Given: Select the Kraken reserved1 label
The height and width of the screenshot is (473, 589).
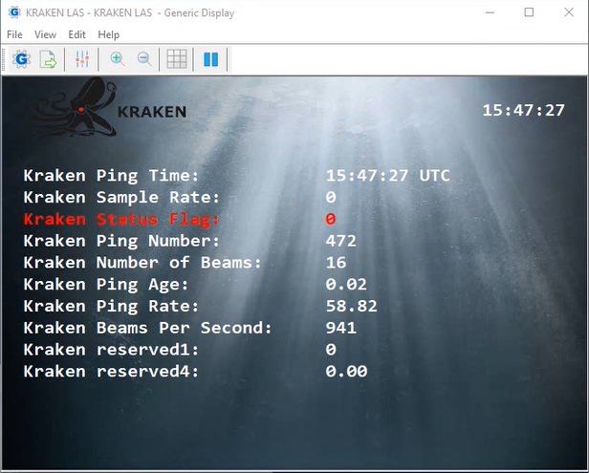Looking at the screenshot, I should coord(111,350).
